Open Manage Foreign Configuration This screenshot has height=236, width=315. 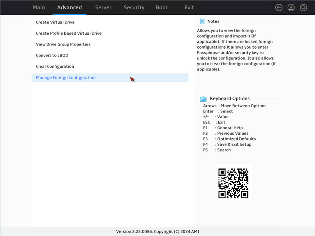click(x=110, y=77)
